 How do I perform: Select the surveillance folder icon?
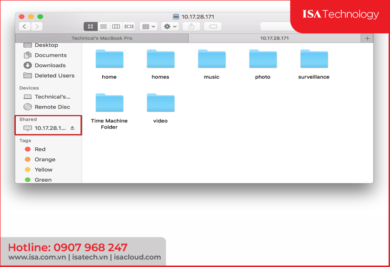coord(314,59)
